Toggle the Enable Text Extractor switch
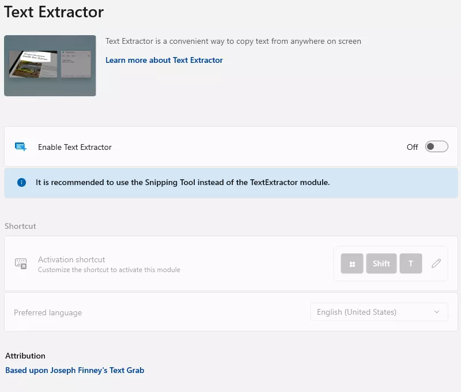The height and width of the screenshot is (392, 461). coord(436,146)
